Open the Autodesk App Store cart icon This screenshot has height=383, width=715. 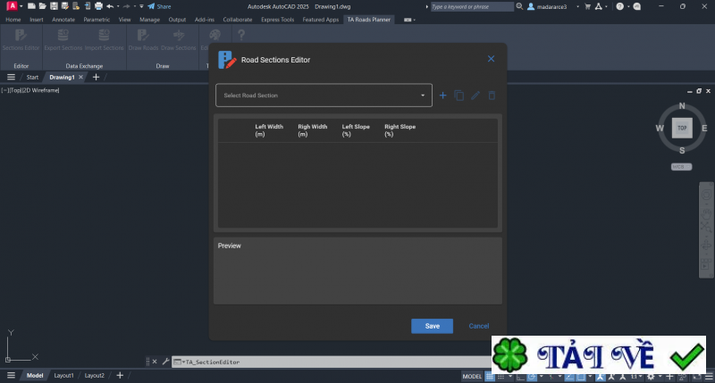pos(587,6)
